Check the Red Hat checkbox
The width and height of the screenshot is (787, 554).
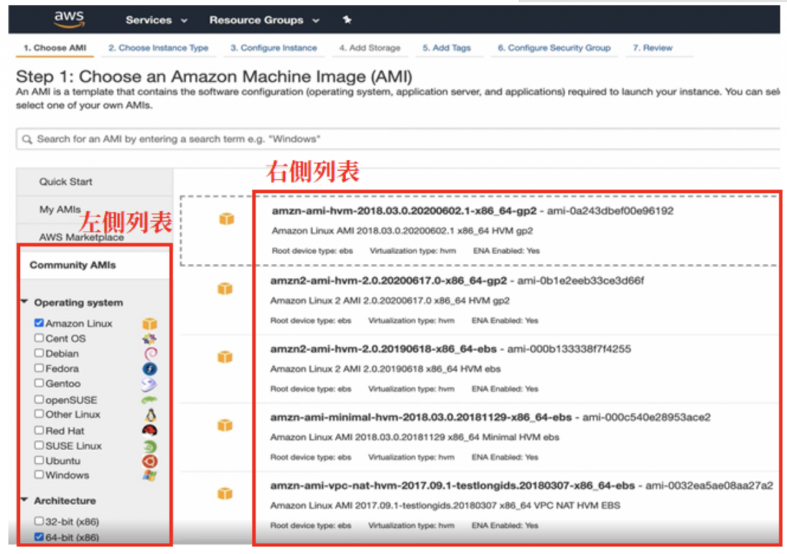[39, 430]
